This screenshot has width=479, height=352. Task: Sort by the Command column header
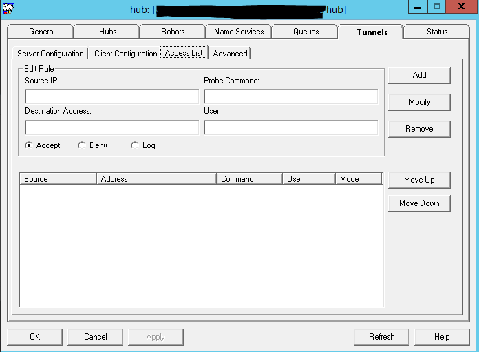pyautogui.click(x=249, y=179)
